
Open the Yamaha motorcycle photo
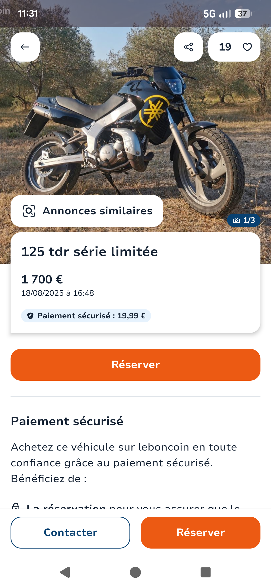(135, 131)
